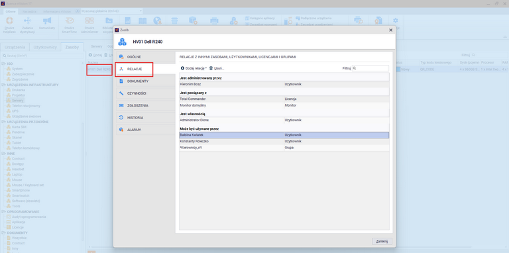Image resolution: width=509 pixels, height=253 pixels.
Task: Click the Może być używane przez group header
Action: (284, 128)
